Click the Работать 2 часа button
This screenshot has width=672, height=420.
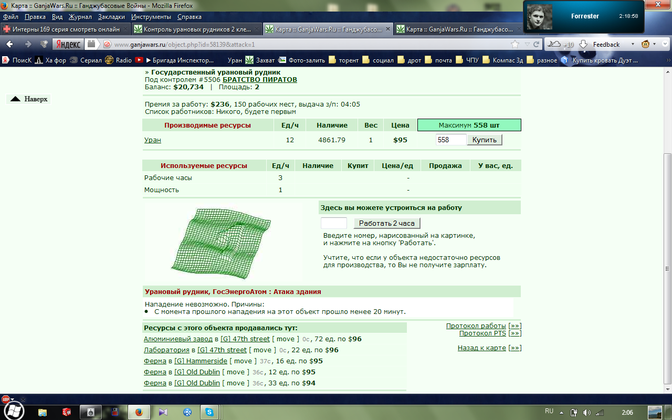[387, 223]
